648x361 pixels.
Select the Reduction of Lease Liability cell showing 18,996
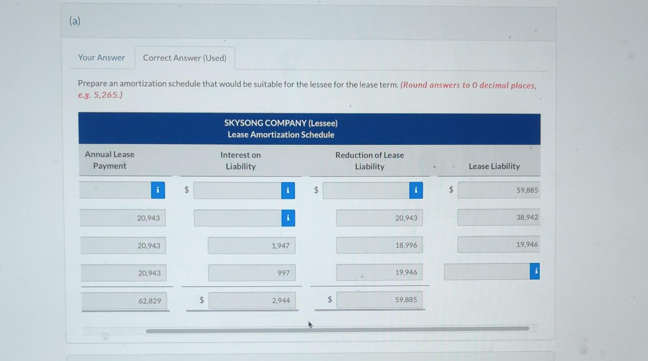tap(379, 245)
